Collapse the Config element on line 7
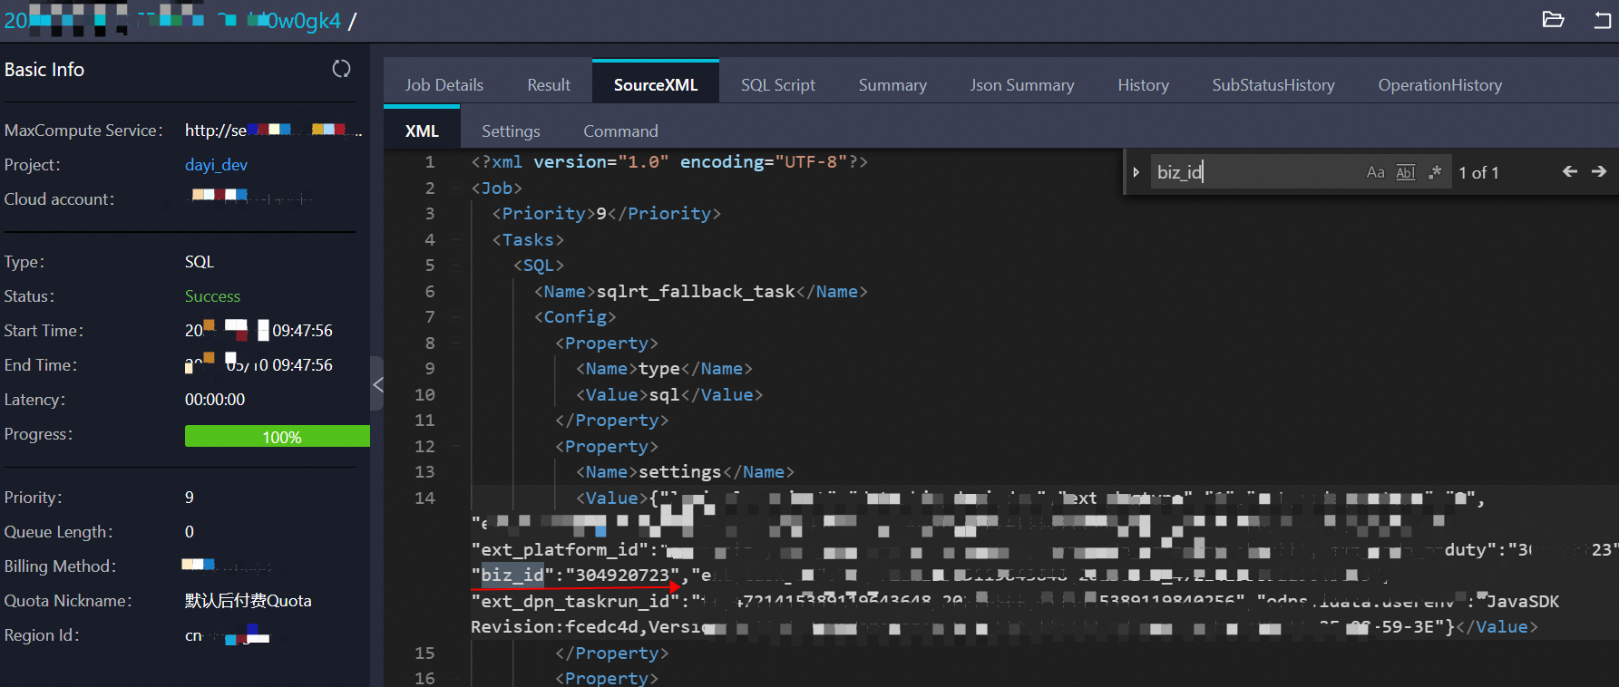The height and width of the screenshot is (687, 1619). click(x=456, y=317)
